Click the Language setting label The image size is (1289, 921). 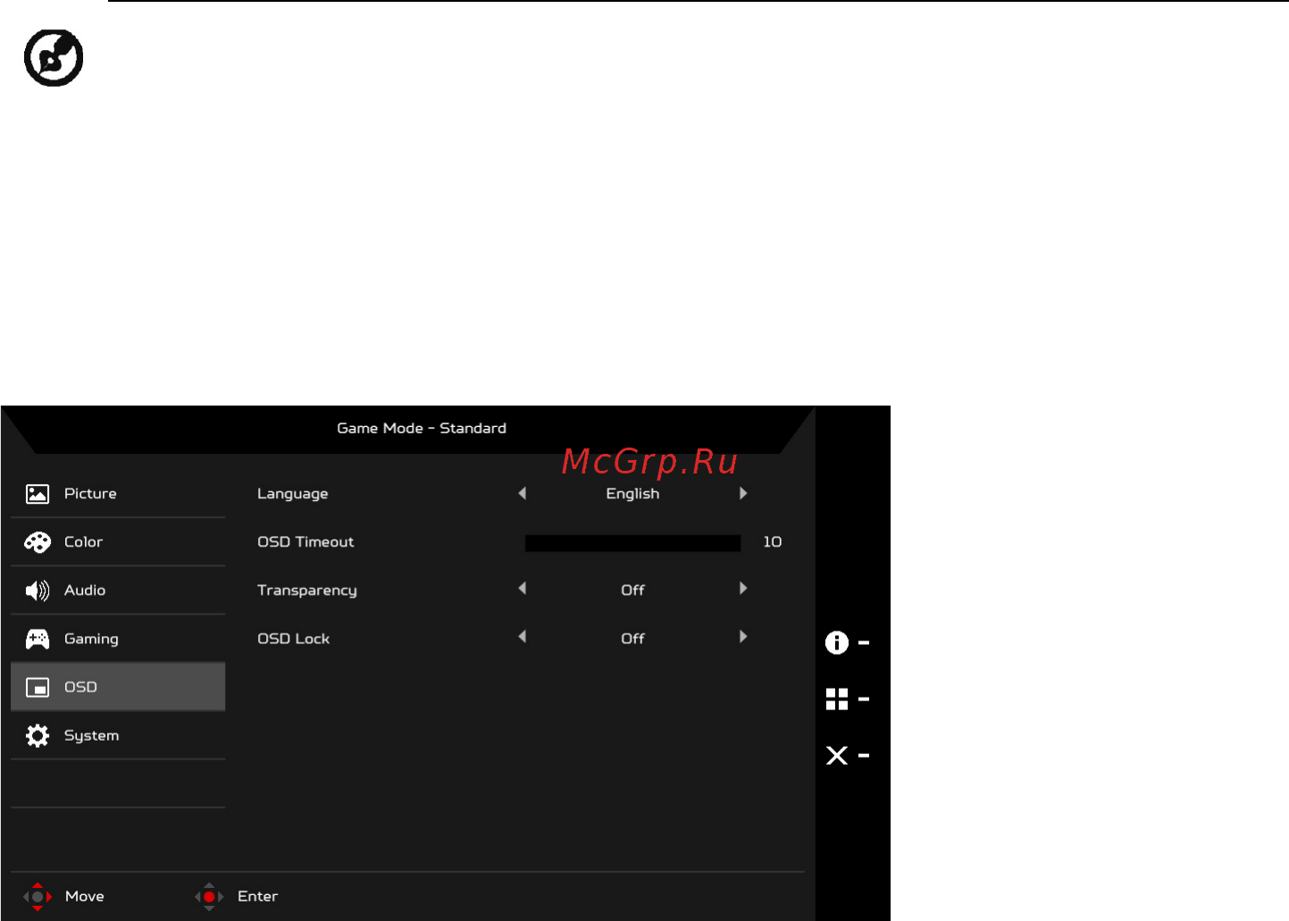(292, 494)
